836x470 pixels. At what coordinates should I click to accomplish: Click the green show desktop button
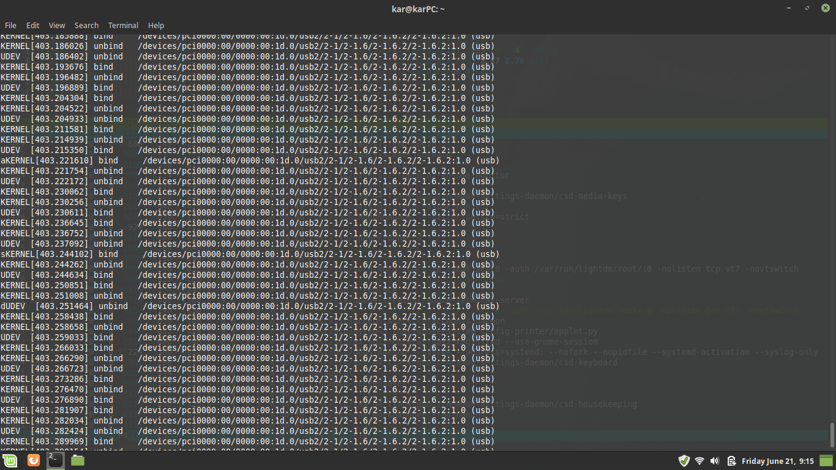coord(826,460)
